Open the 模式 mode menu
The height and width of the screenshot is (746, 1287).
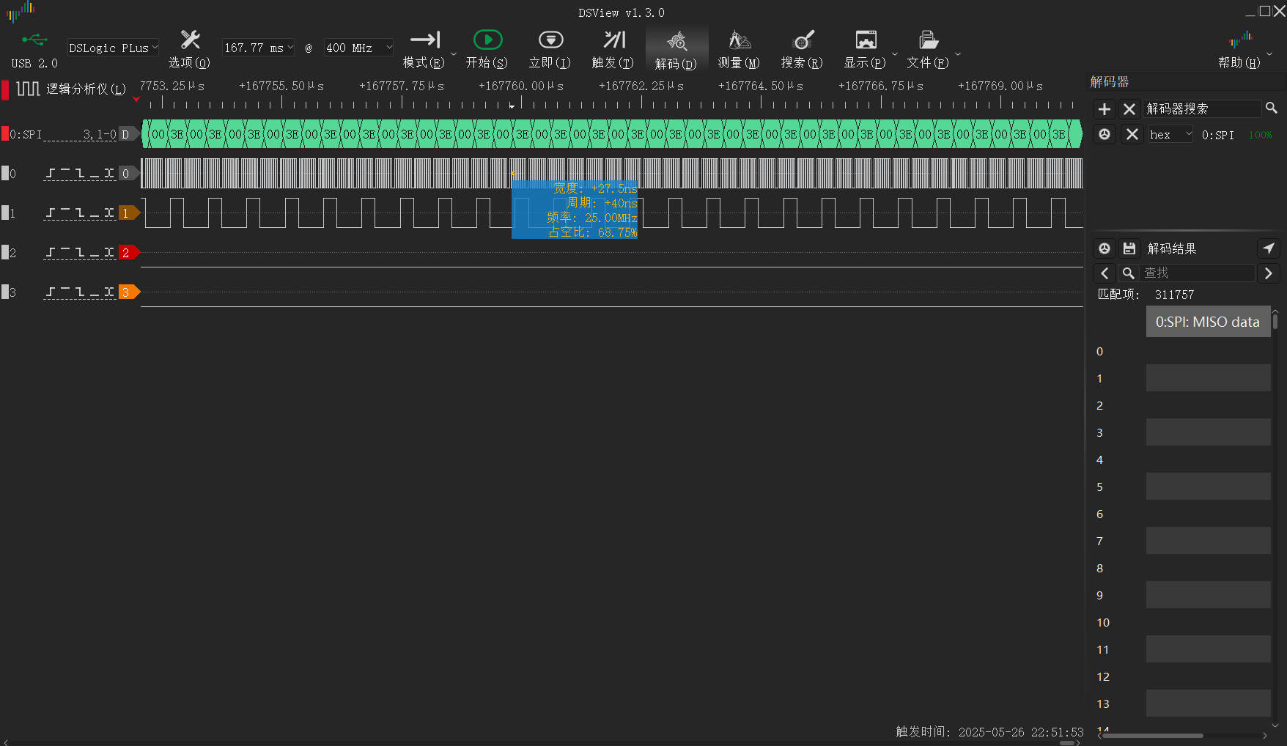pyautogui.click(x=424, y=49)
